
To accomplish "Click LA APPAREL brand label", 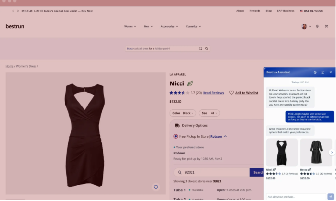I will 178,74.
